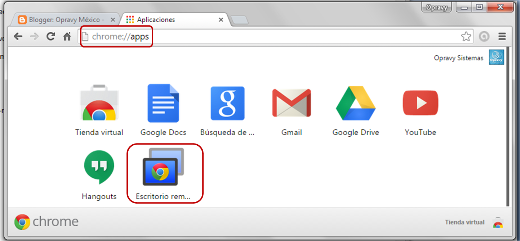The height and width of the screenshot is (241, 520).
Task: Click the Google Docs label
Action: click(163, 132)
